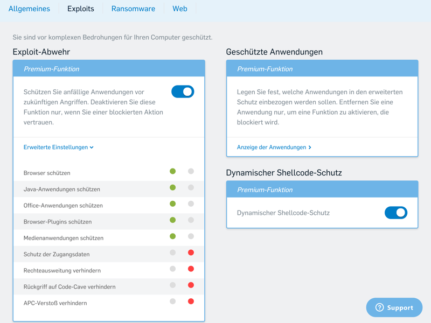
Task: Click red dot for Rückgriff auf Code-Cave
Action: (x=191, y=285)
